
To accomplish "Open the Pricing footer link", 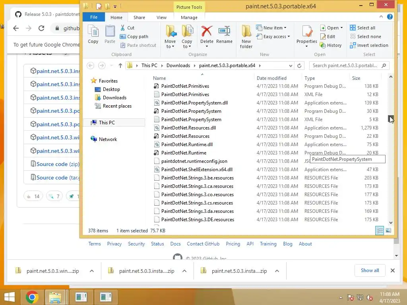I will click(x=233, y=244).
